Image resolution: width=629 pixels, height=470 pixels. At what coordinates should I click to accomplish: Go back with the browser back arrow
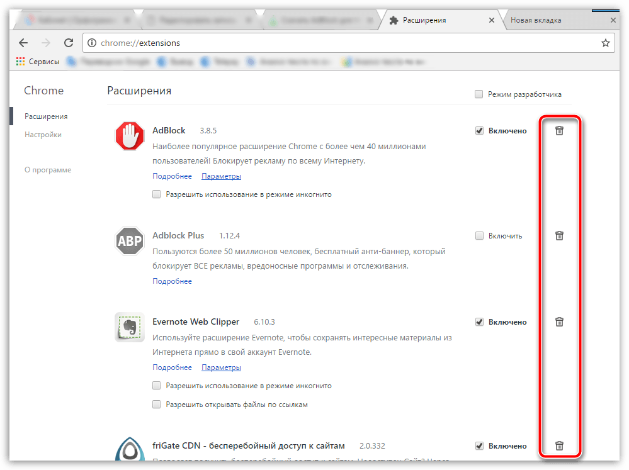[24, 43]
